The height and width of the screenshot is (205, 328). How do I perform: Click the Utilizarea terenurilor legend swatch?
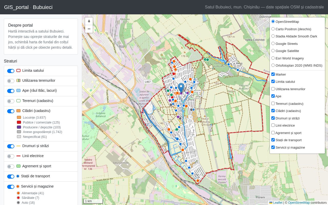[18, 80]
